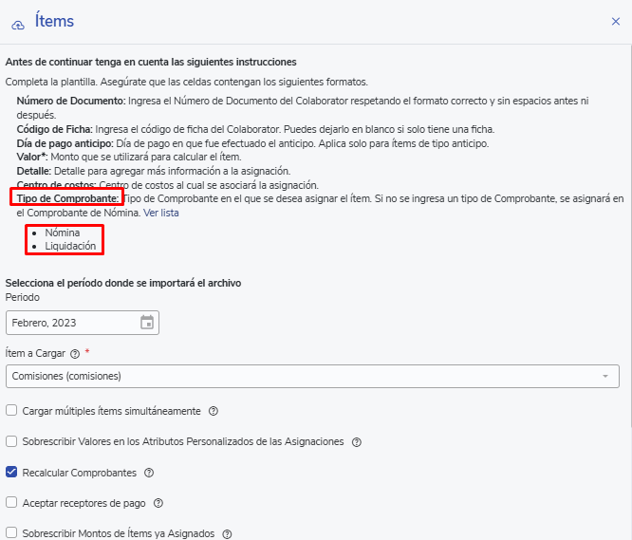Open the calendar picker icon for Periodo
Screen dimensions: 632x540
click(147, 323)
